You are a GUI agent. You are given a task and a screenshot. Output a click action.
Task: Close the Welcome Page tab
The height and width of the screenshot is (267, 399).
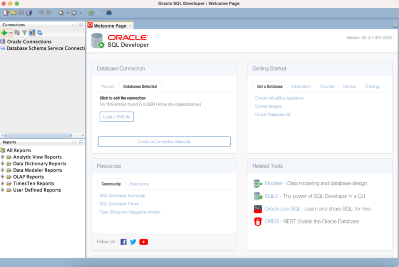[x=130, y=25]
